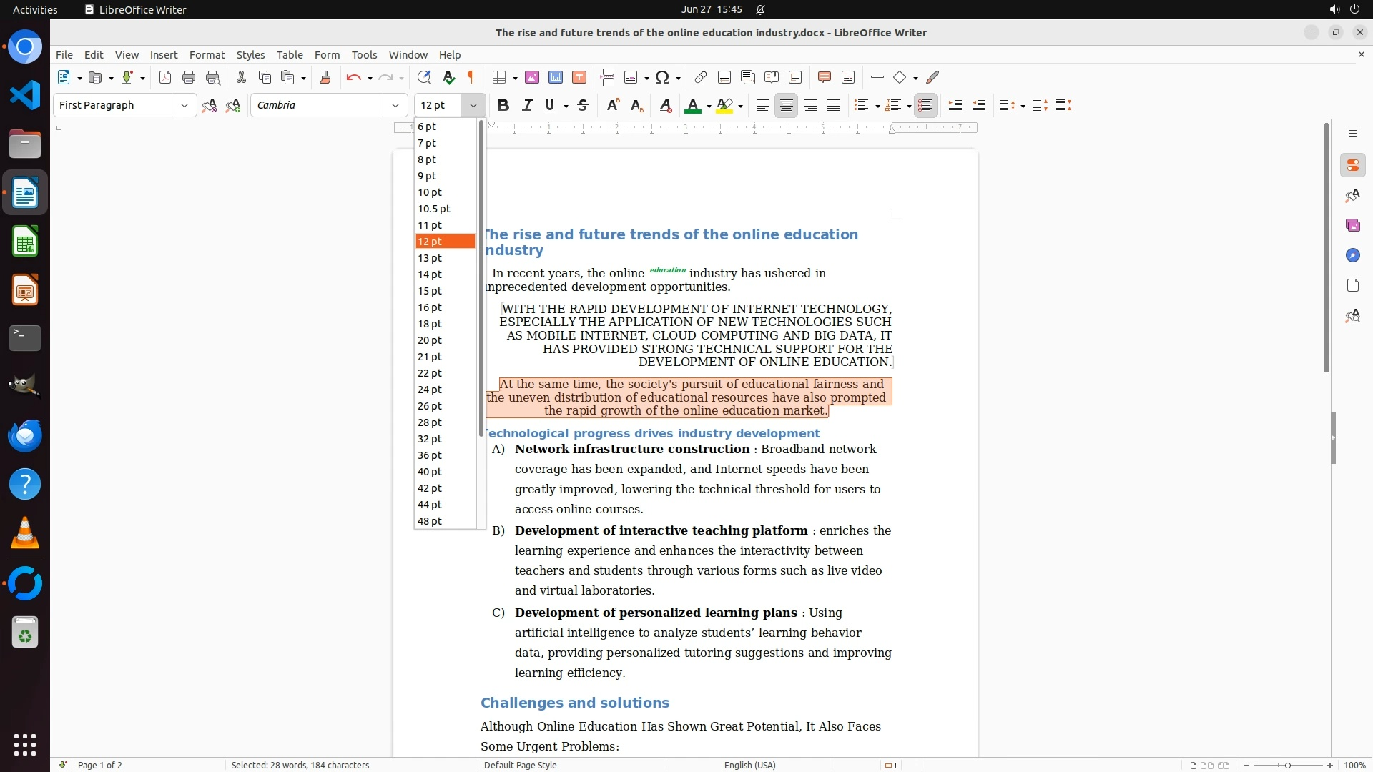Click the zoom slider handle in status bar
This screenshot has width=1373, height=772.
click(1287, 765)
